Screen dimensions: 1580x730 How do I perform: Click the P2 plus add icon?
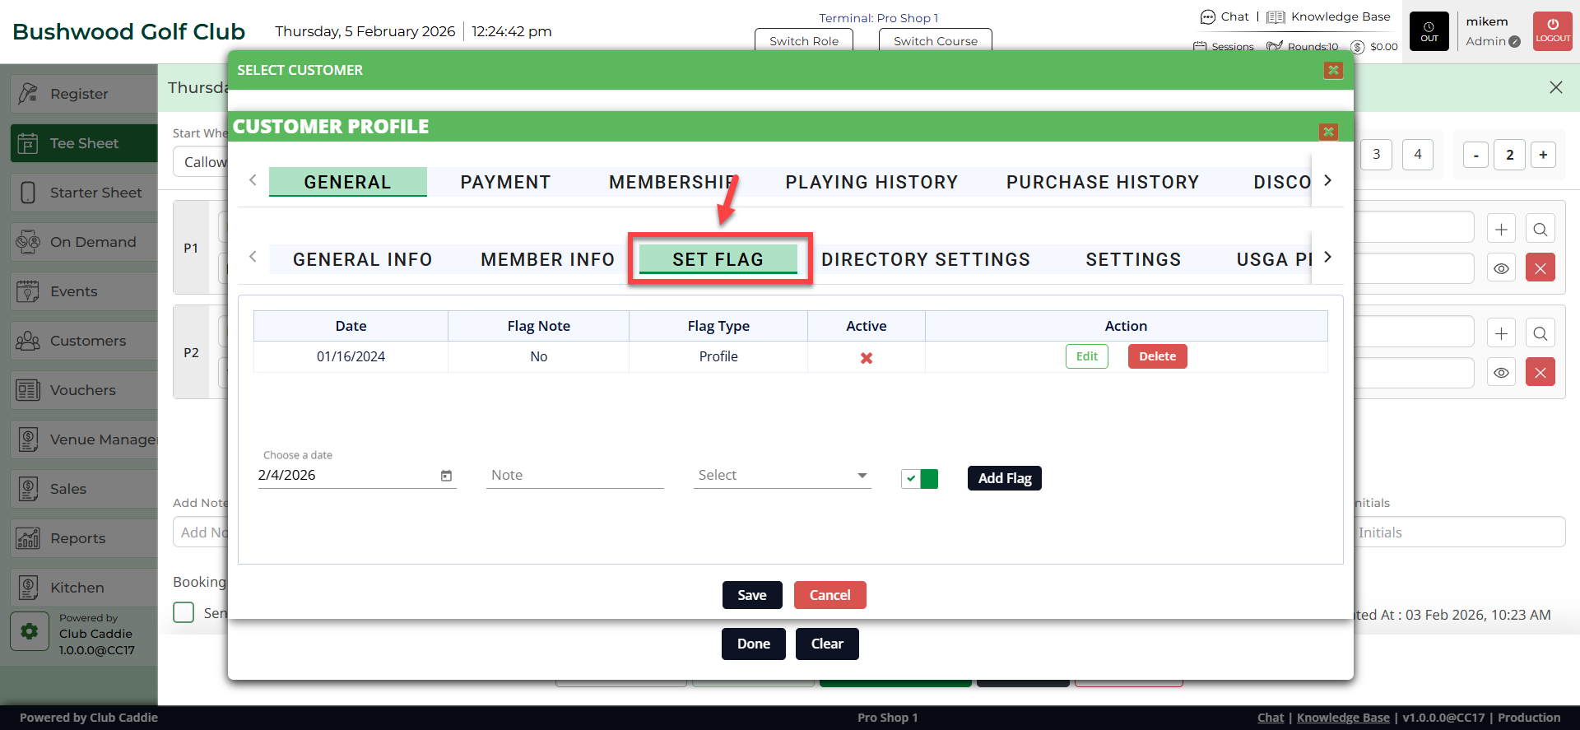click(x=1501, y=333)
